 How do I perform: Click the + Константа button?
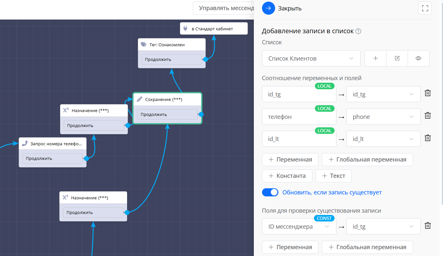[x=287, y=176]
